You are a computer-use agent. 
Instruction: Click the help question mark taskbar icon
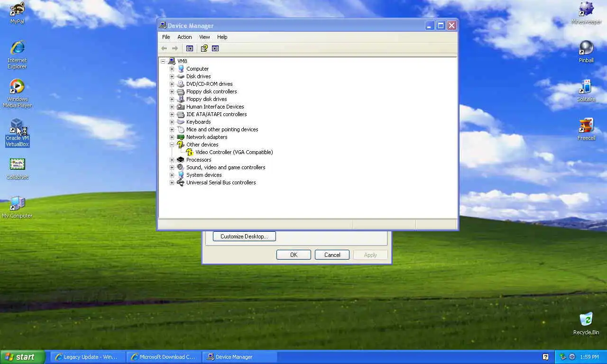pos(545,357)
